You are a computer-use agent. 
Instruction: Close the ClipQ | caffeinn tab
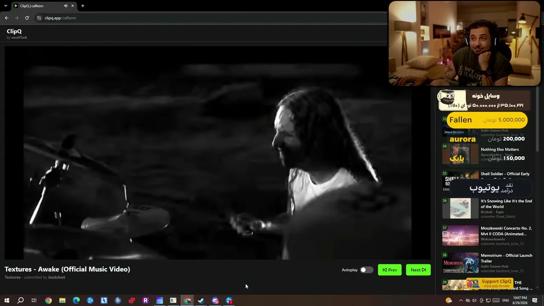pos(73,6)
